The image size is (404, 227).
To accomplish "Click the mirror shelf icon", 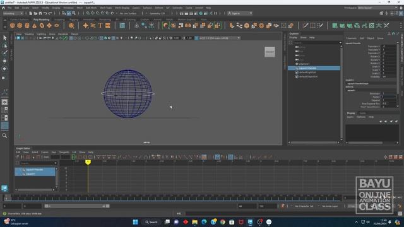I will 188,25.
